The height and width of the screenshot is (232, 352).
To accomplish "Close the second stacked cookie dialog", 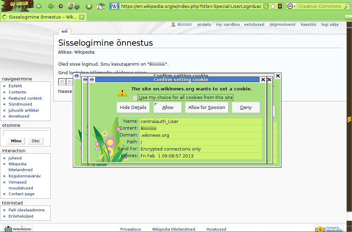I will point(269,80).
